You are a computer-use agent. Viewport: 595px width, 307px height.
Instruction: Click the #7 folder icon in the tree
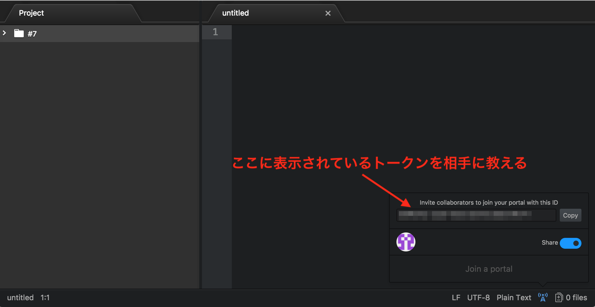[x=19, y=33]
